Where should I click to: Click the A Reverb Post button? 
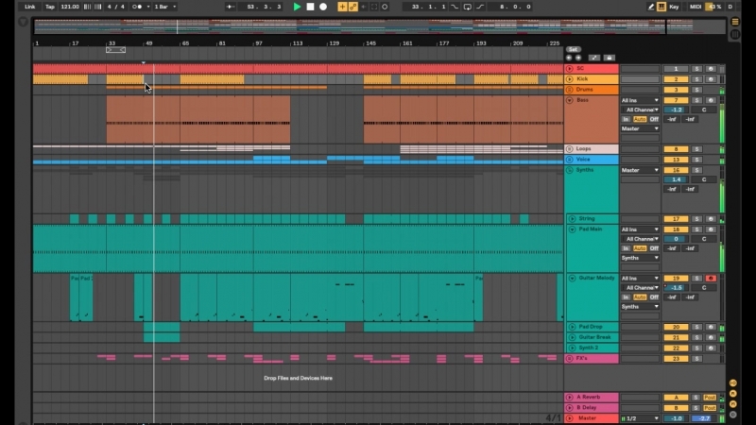coord(709,398)
